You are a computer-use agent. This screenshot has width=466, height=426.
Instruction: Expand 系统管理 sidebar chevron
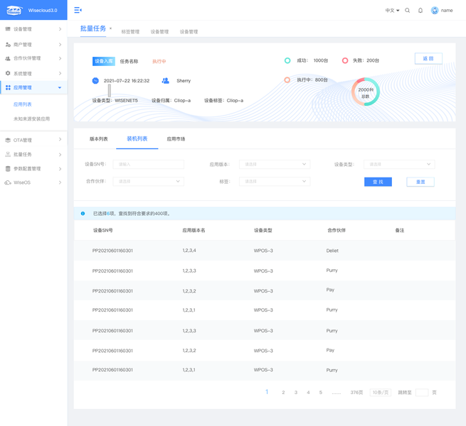pyautogui.click(x=60, y=73)
